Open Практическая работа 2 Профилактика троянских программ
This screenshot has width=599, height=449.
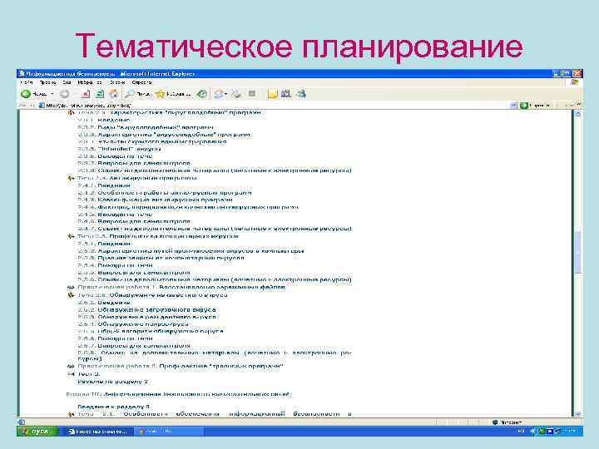coord(181,367)
